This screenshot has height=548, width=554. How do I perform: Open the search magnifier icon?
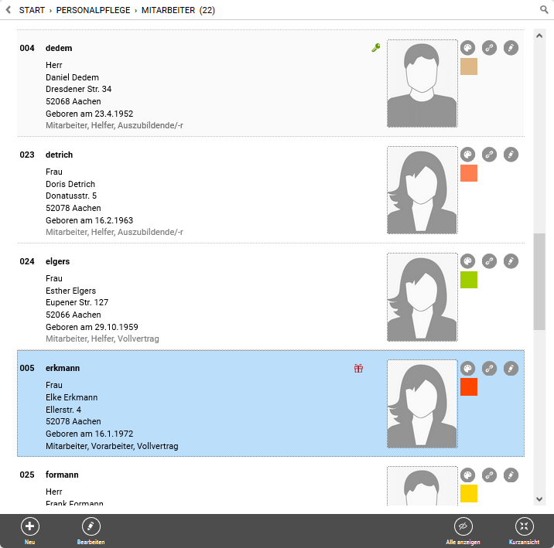[x=544, y=9]
